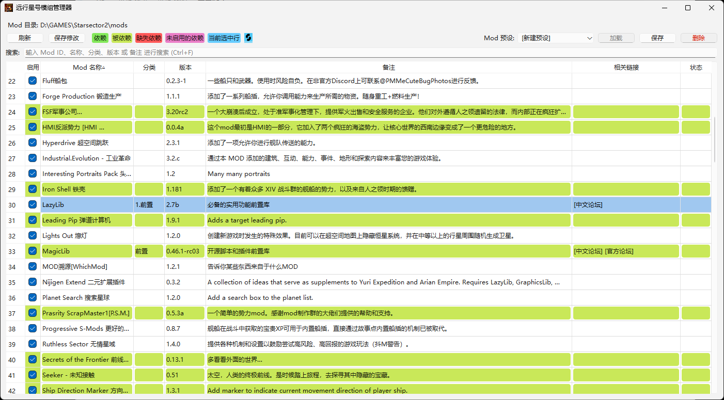724x400 pixels.
Task: Click the 版本 column header
Action: tap(185, 67)
